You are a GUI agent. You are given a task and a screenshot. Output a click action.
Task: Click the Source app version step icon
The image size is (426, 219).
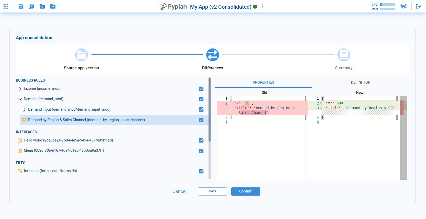point(82,55)
